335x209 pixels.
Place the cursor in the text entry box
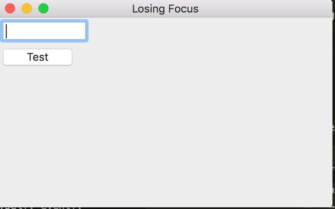(x=44, y=31)
